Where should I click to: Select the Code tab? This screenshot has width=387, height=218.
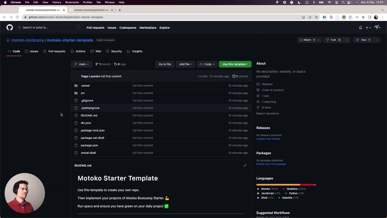(x=14, y=51)
